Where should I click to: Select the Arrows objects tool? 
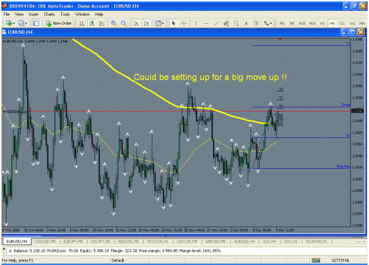click(x=266, y=23)
